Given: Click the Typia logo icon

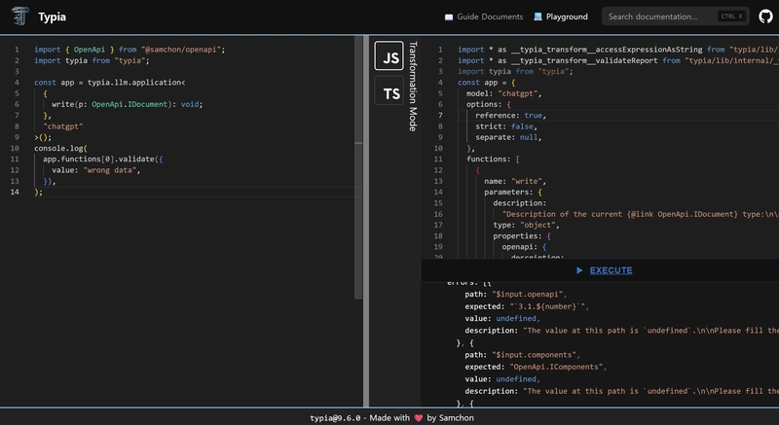Looking at the screenshot, I should coord(20,17).
